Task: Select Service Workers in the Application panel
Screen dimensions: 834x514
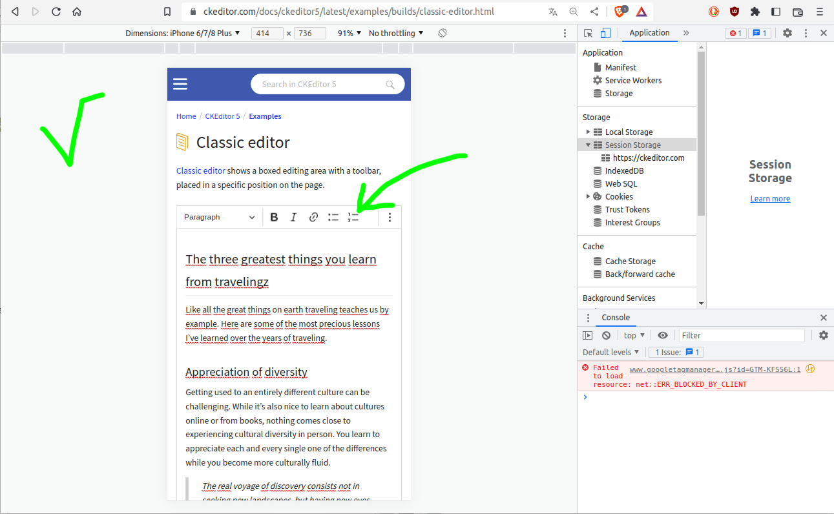Action: click(x=633, y=80)
